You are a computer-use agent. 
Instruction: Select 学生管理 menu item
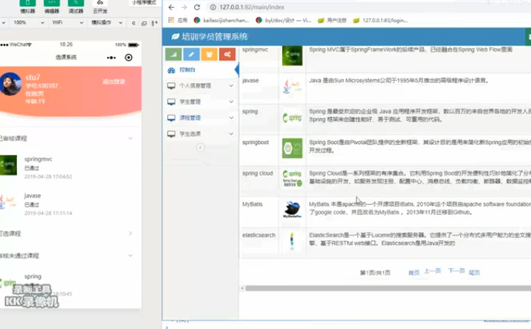(x=201, y=102)
